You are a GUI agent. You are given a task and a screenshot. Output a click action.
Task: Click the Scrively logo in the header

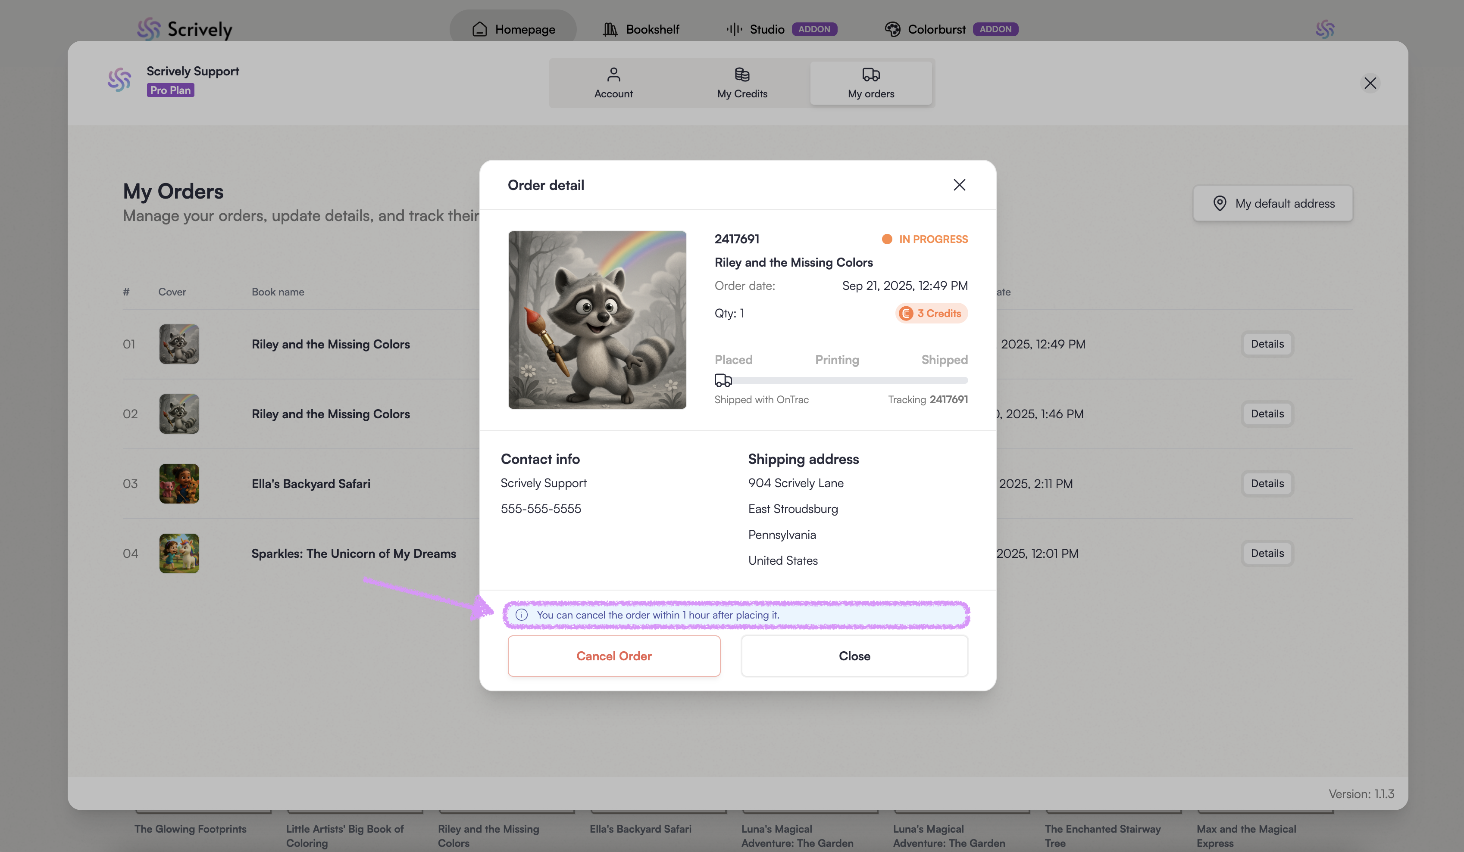[185, 29]
